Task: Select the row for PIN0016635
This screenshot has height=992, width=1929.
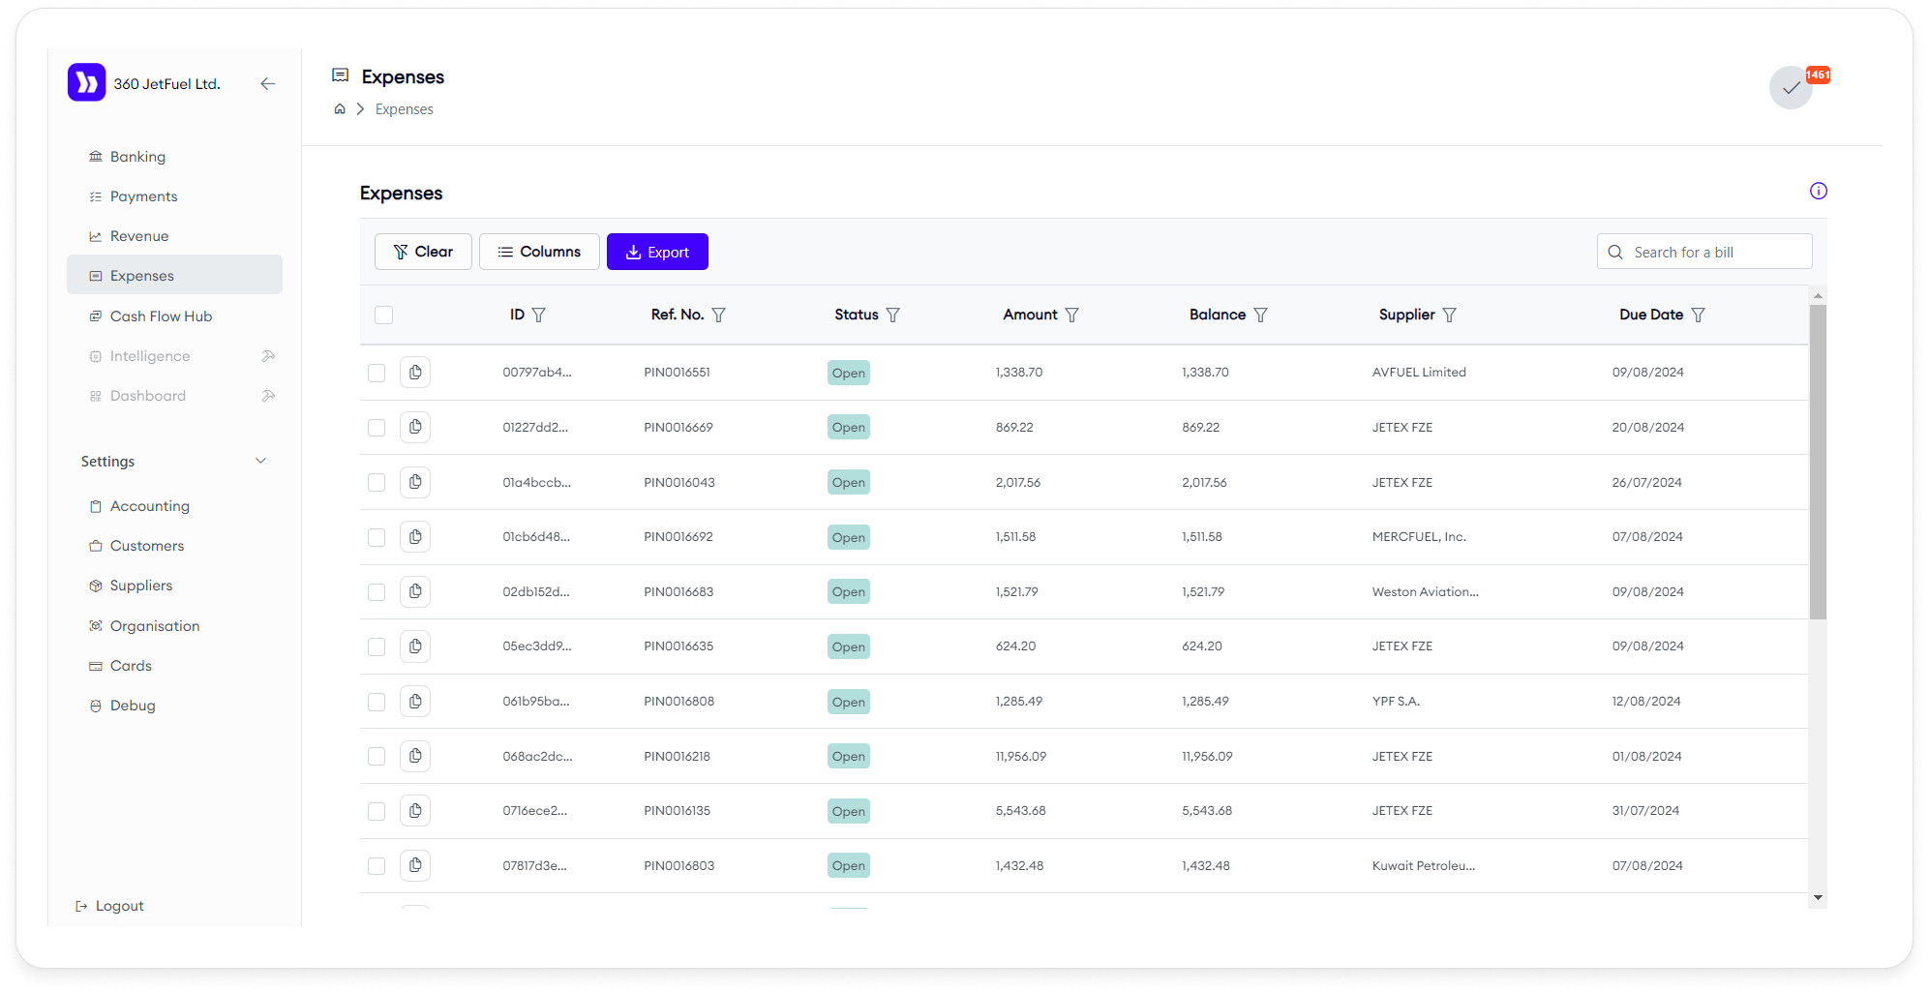Action: (377, 646)
